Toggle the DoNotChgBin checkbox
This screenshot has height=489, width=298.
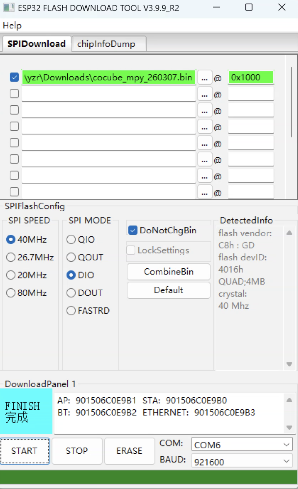[x=133, y=230]
